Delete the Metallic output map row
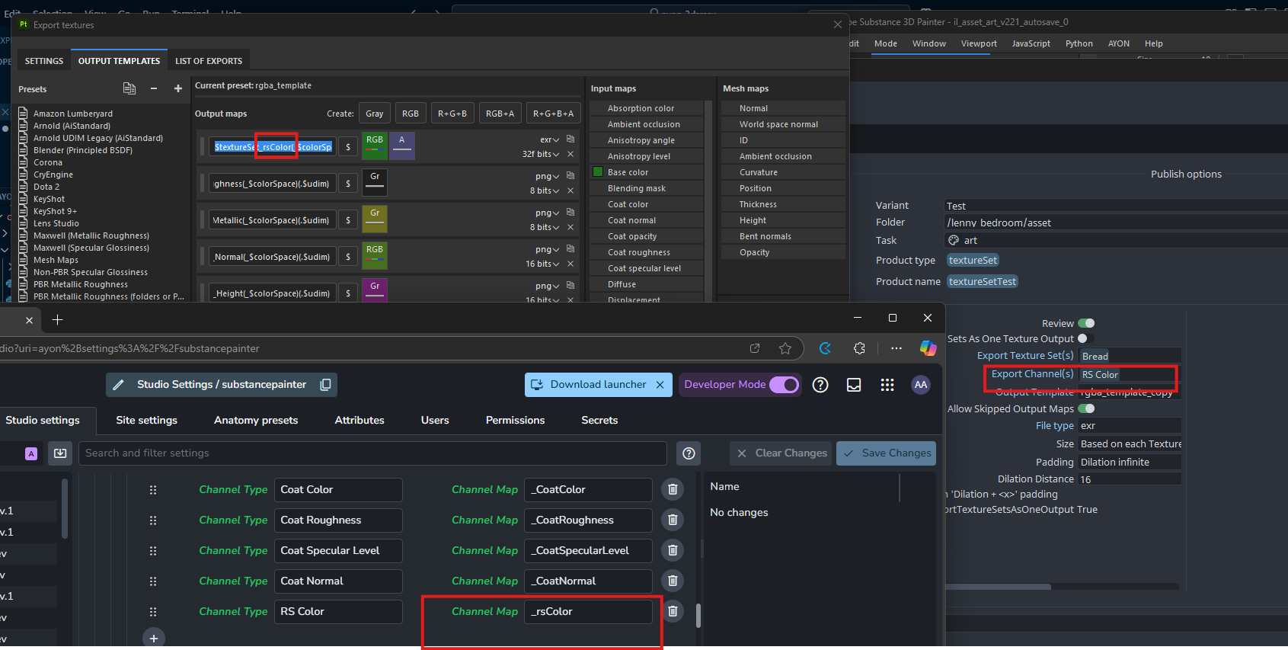Screen dimensions: 1288x650 tap(570, 227)
